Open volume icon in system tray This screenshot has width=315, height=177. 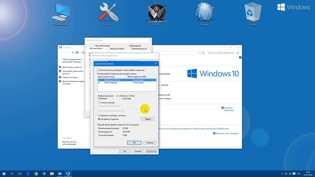[290, 174]
